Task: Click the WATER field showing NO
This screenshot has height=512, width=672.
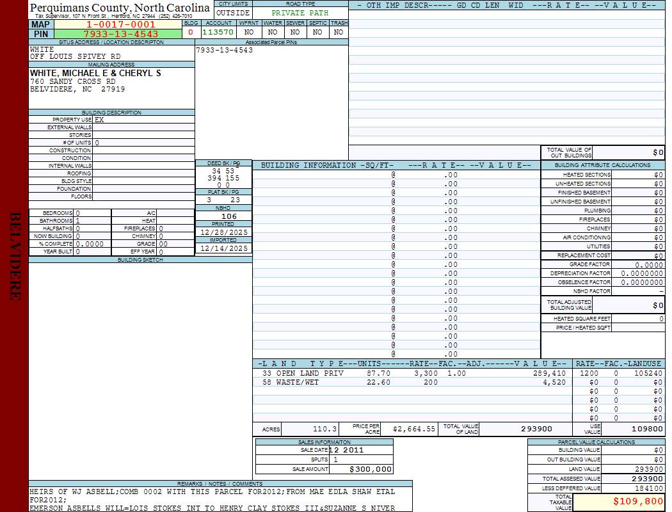Action: tap(273, 32)
